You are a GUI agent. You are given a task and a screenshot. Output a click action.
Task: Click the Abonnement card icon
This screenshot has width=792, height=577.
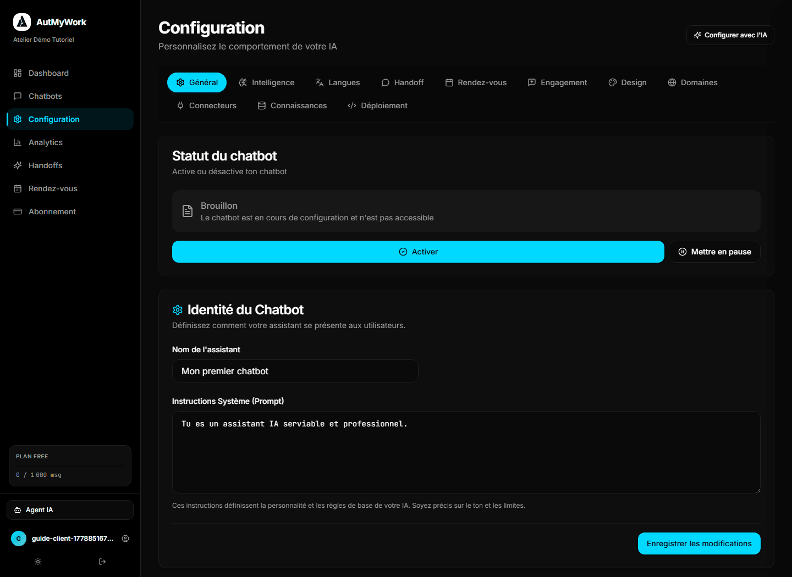[18, 212]
